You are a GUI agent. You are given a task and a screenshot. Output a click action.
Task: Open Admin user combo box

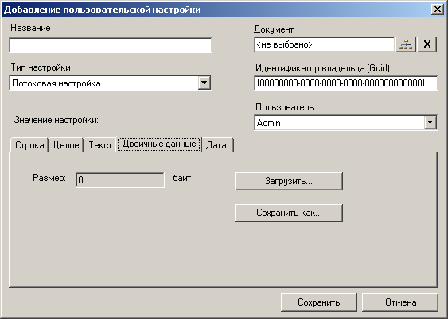tap(345, 123)
